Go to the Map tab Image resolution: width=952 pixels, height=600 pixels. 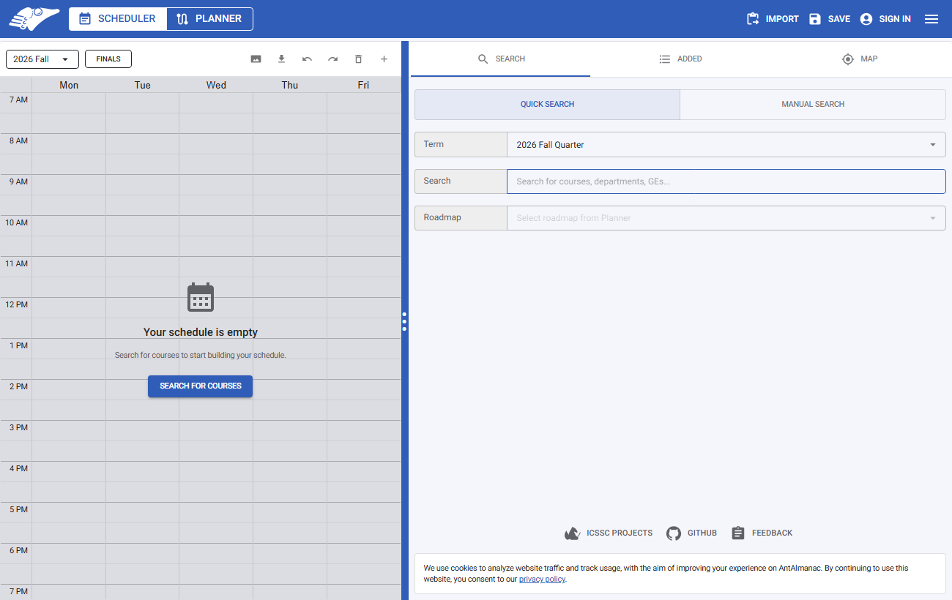tap(860, 59)
